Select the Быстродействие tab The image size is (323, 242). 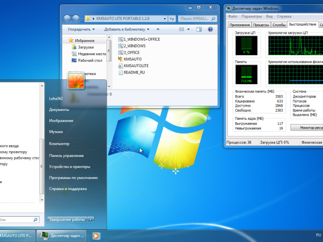[302, 24]
